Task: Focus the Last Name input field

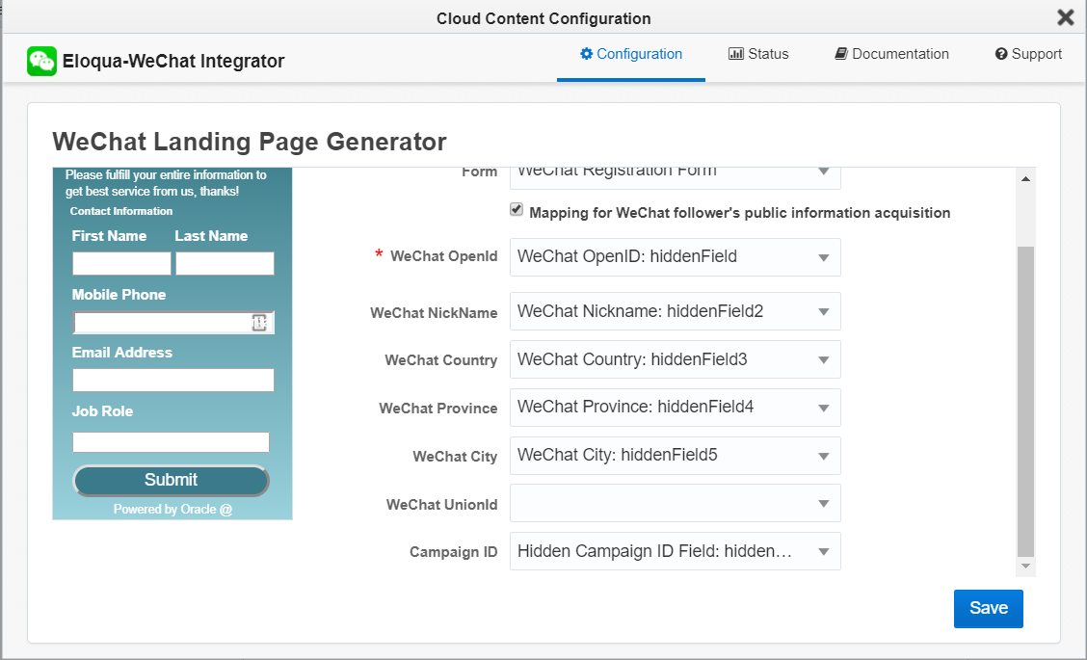Action: coord(225,263)
